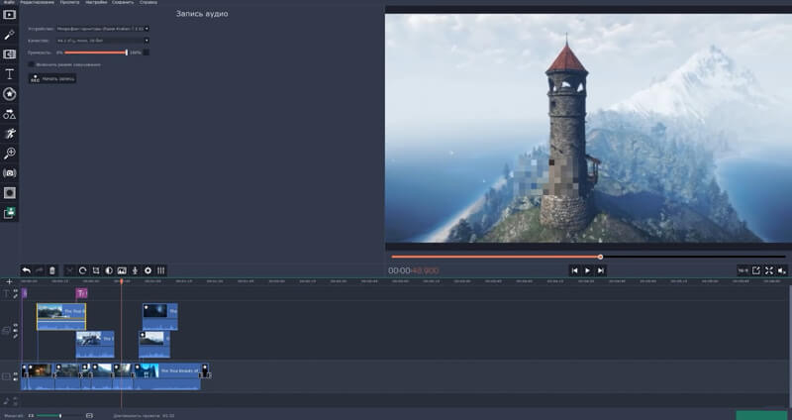Select the yellow-outlined overlay clip
Screen dimensions: 792x420
pos(61,316)
